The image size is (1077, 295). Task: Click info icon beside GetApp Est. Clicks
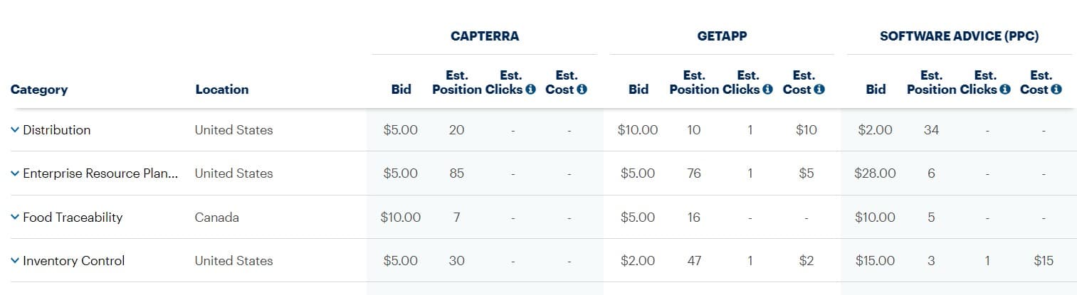coord(767,90)
